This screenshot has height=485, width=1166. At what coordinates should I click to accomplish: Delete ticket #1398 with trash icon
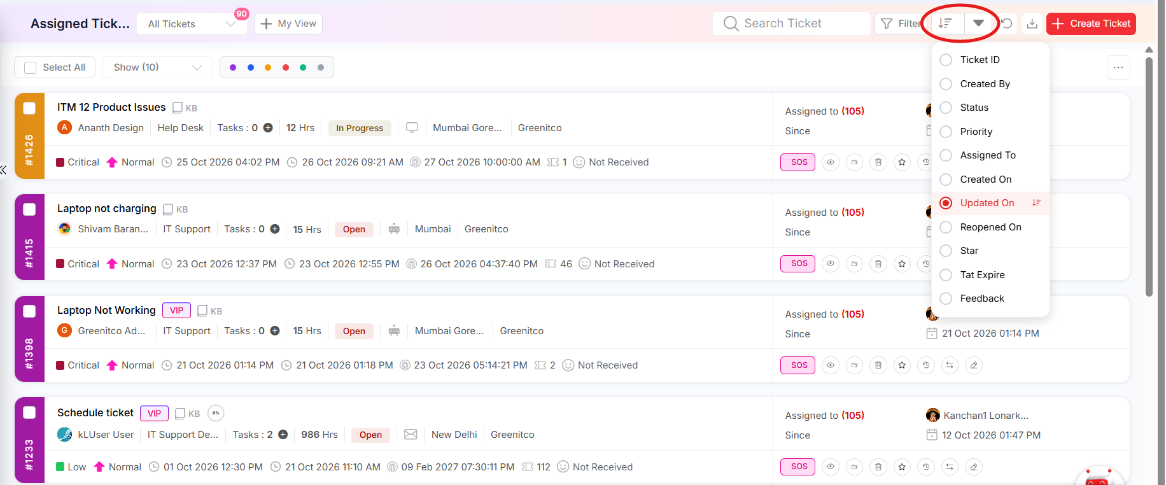(x=878, y=365)
